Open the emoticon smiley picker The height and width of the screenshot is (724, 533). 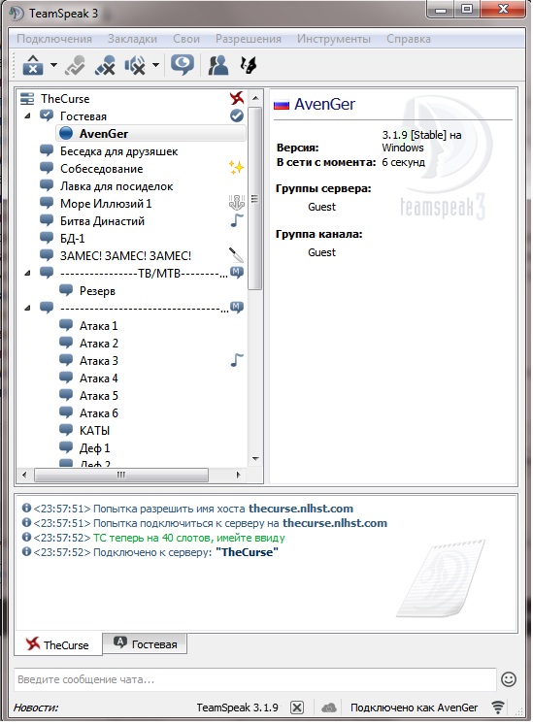(509, 679)
